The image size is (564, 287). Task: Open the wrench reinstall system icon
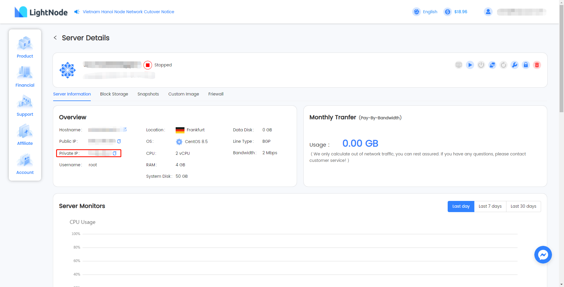click(x=515, y=65)
